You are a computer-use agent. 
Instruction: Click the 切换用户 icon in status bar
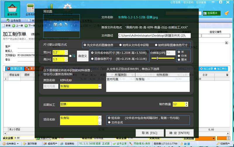223,143
